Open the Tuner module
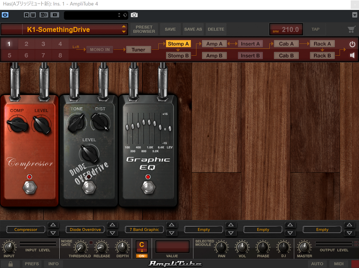 [138, 50]
